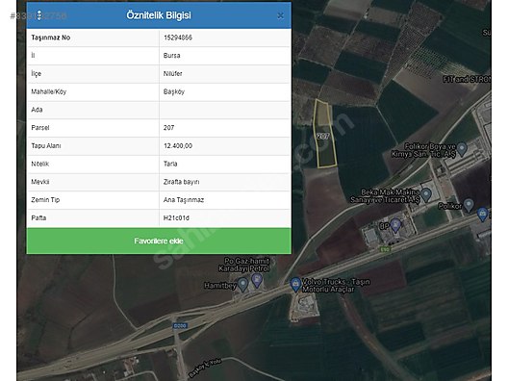Screen dimensions: 508x381
Task: Click the Başköy Yolu road label
Action: pos(205,368)
